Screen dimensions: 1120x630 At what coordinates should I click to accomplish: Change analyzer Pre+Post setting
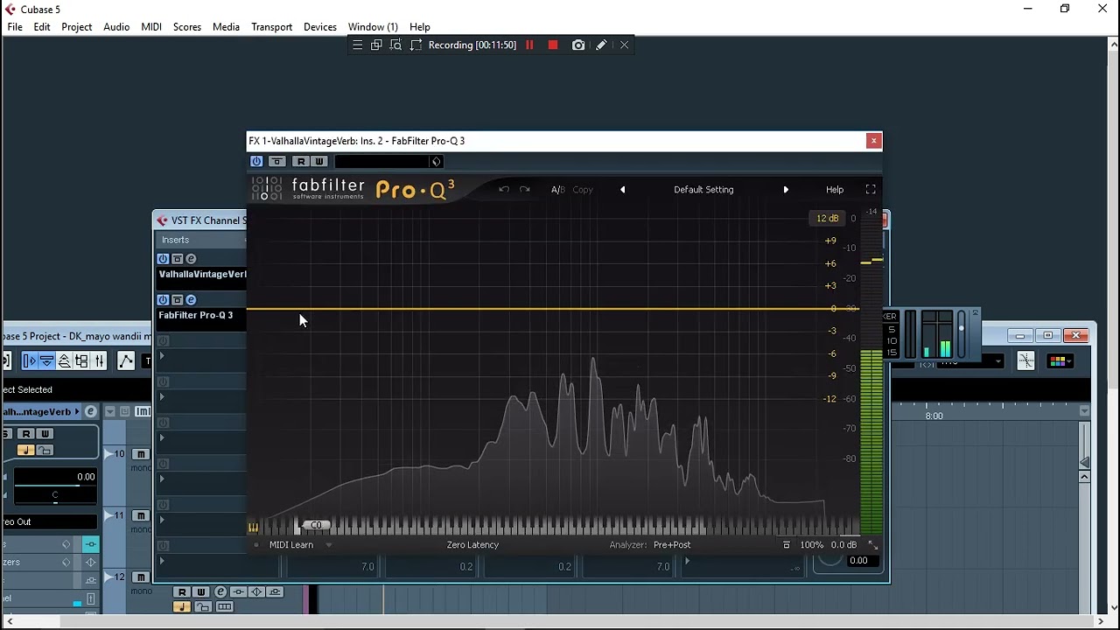(672, 544)
